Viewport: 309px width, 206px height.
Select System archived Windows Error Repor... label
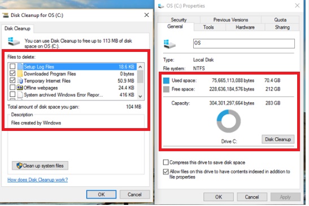63,95
